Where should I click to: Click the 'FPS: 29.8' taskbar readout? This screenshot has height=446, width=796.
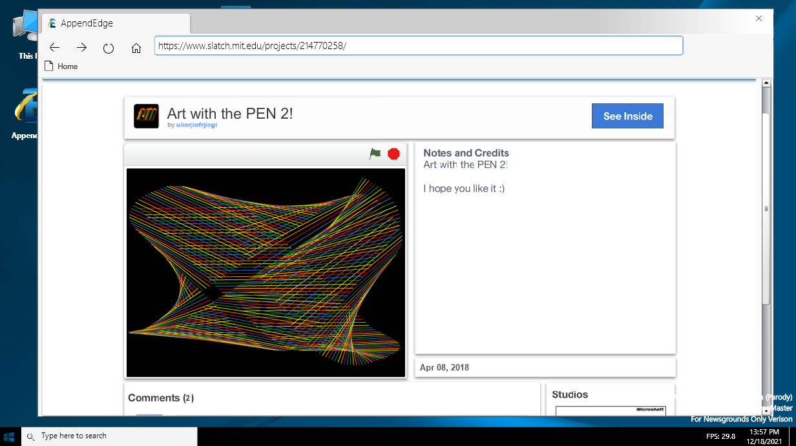(720, 436)
